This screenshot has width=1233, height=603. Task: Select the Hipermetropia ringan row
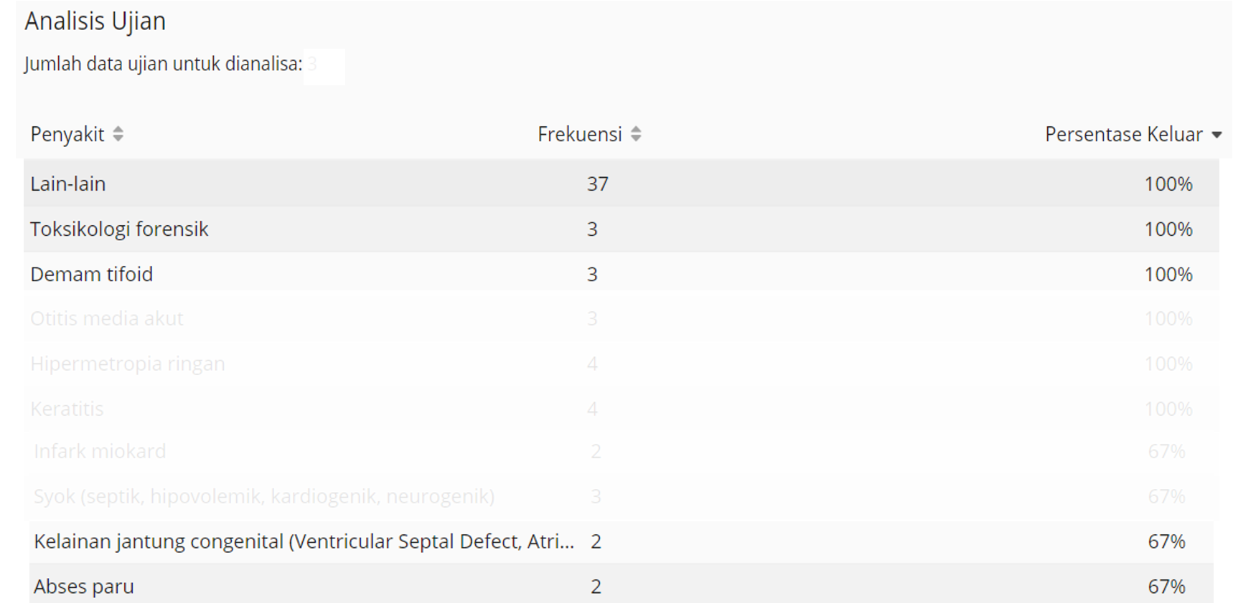622,364
